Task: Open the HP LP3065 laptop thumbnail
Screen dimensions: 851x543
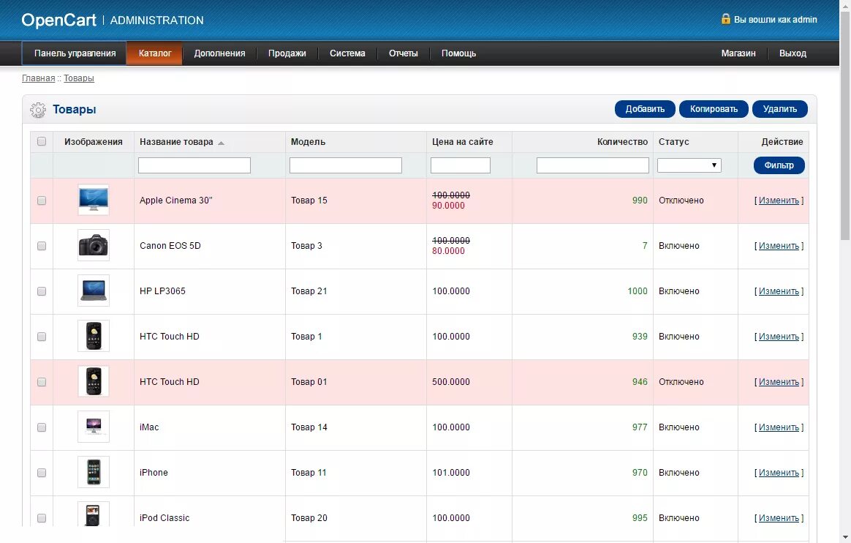Action: click(94, 291)
